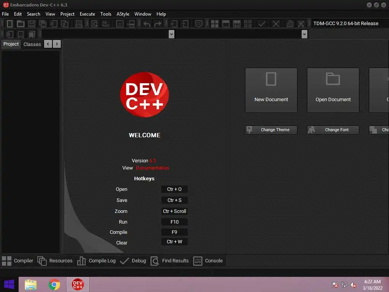Click the Change Theme button

pos(271,130)
